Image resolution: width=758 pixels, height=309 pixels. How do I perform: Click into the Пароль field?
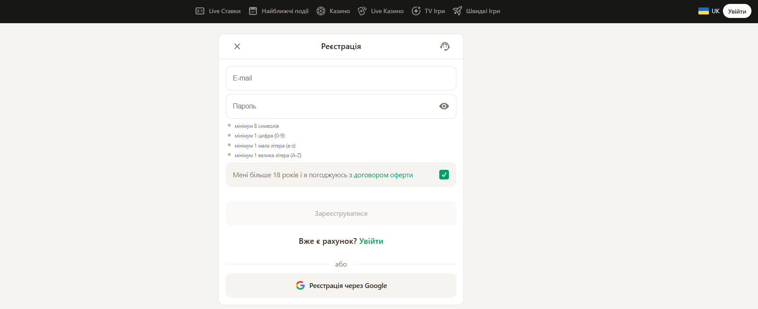(329, 106)
